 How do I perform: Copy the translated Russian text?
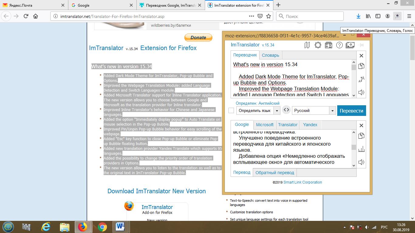[361, 136]
